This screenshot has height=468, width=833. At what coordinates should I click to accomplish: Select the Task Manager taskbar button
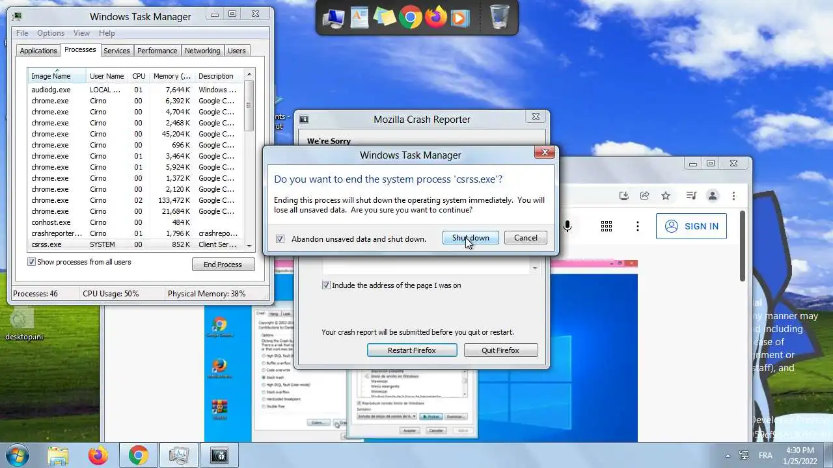click(178, 456)
